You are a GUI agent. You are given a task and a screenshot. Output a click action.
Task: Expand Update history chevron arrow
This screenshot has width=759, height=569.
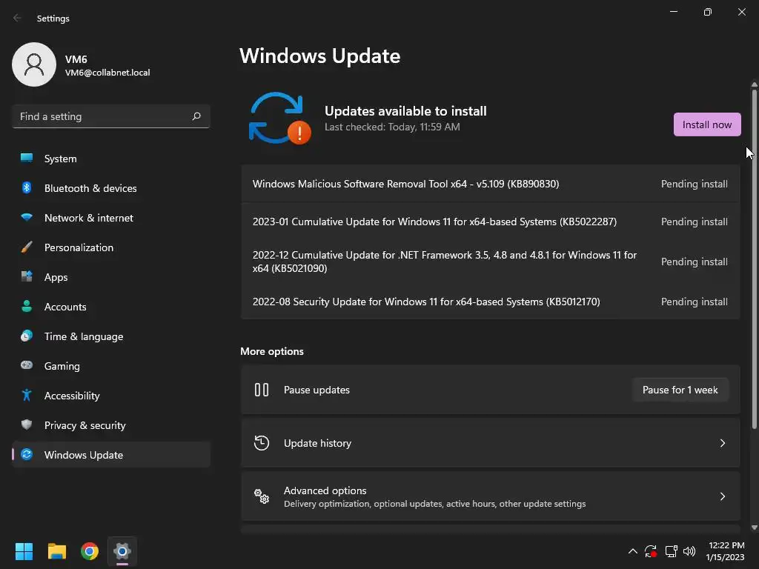point(722,443)
